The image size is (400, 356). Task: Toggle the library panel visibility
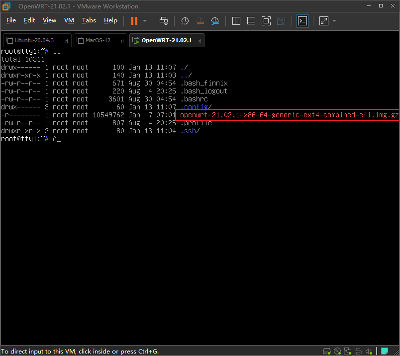(236, 21)
